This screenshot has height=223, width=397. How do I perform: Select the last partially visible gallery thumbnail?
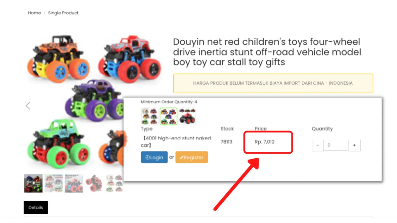coord(114,183)
